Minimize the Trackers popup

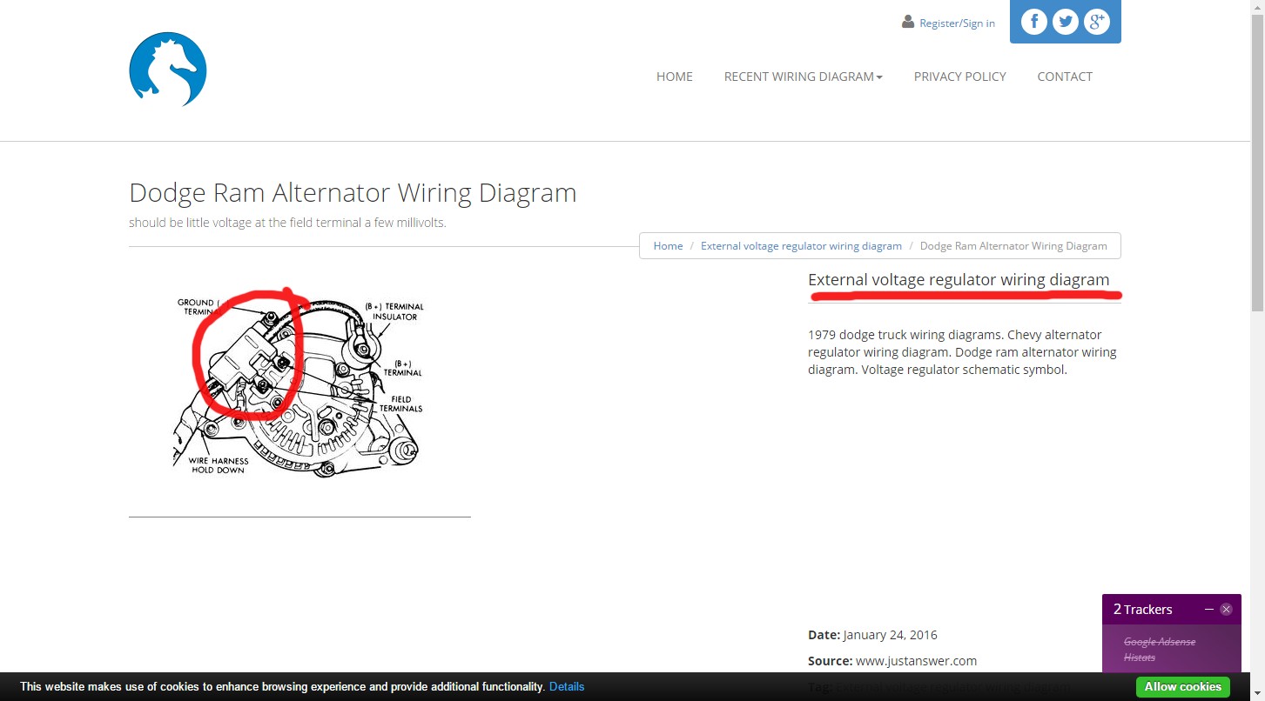[x=1209, y=609]
